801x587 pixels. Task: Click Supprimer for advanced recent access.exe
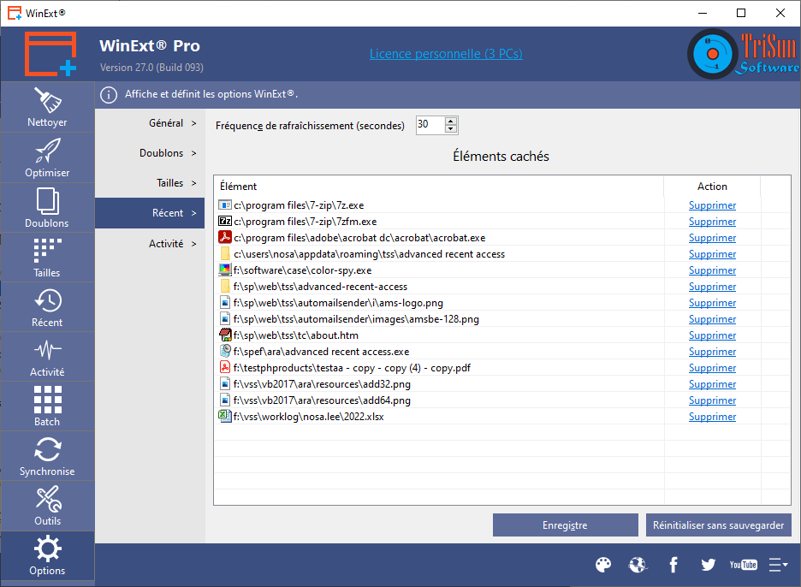(712, 352)
